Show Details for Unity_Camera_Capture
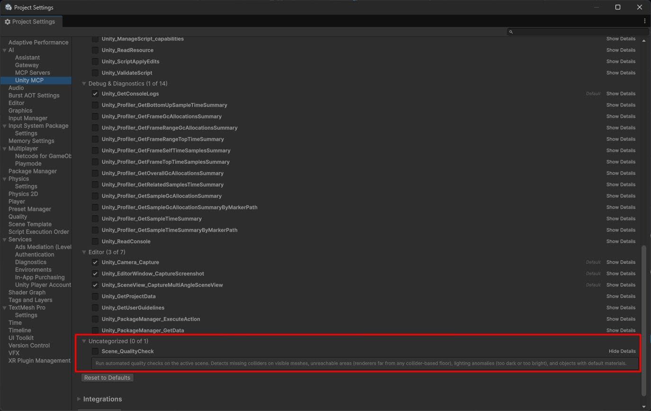This screenshot has width=651, height=411. pyautogui.click(x=621, y=262)
